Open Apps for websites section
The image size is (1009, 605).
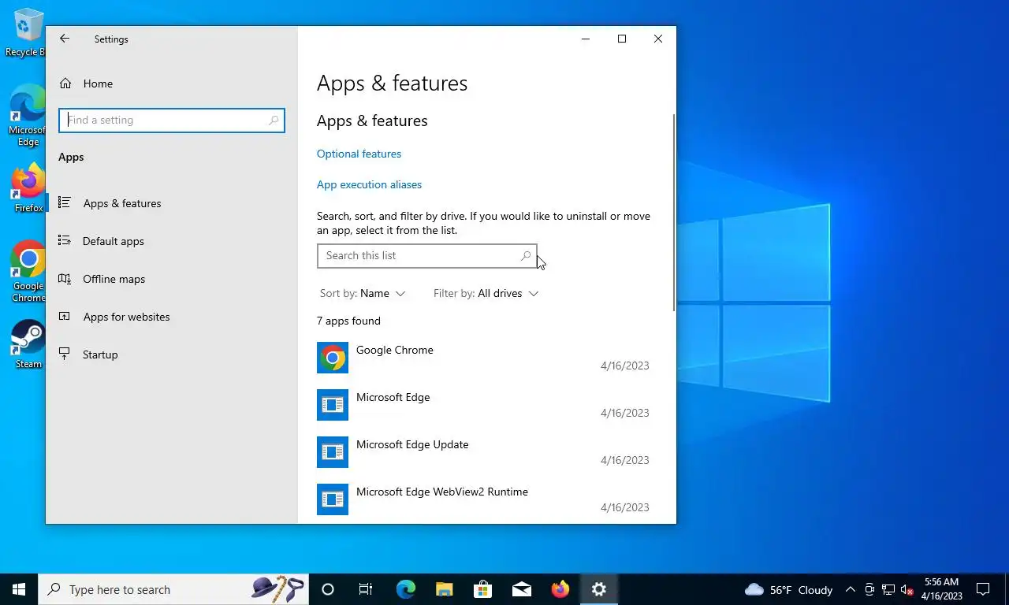pos(172,317)
